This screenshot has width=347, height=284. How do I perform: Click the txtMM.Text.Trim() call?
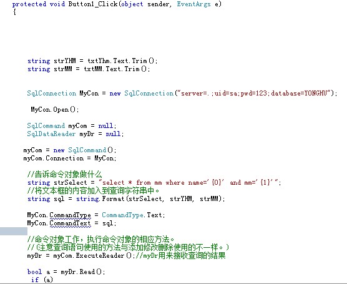(117, 69)
